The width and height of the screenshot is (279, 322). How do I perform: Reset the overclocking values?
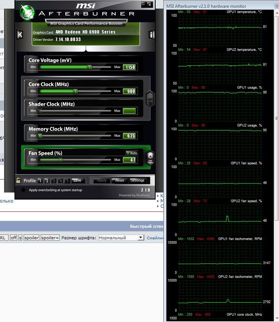[119, 181]
